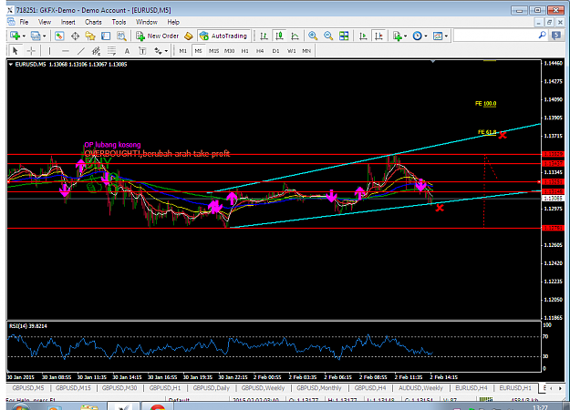Open the Insert menu
Image resolution: width=570 pixels, height=410 pixels.
point(68,22)
